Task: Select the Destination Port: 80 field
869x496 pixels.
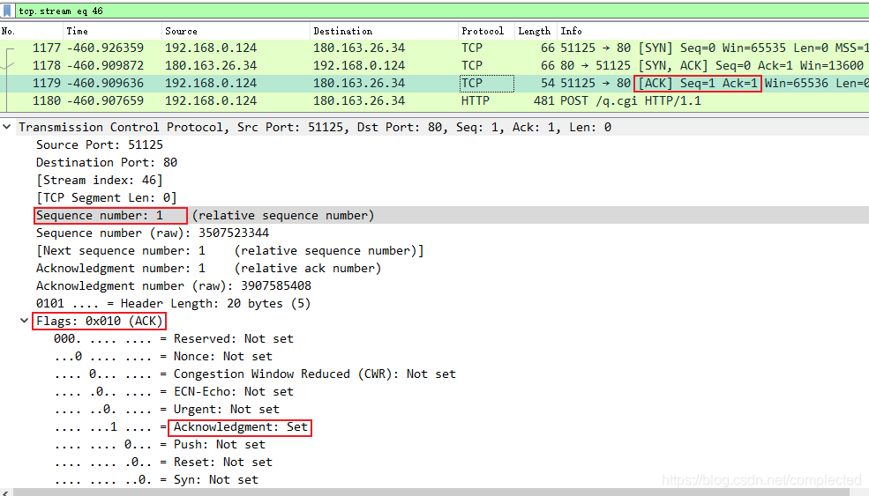Action: 107,163
